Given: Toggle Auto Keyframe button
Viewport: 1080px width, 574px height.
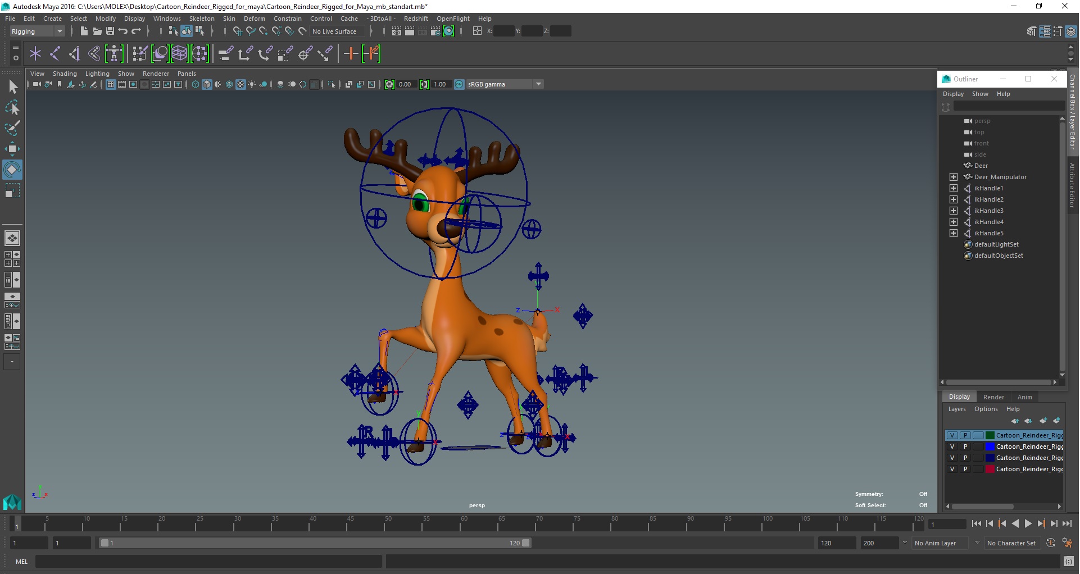Looking at the screenshot, I should click(1051, 543).
